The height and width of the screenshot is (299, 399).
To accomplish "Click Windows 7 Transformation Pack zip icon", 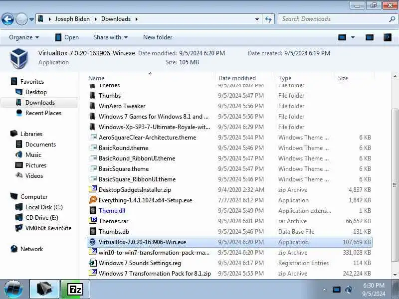I will (93, 273).
